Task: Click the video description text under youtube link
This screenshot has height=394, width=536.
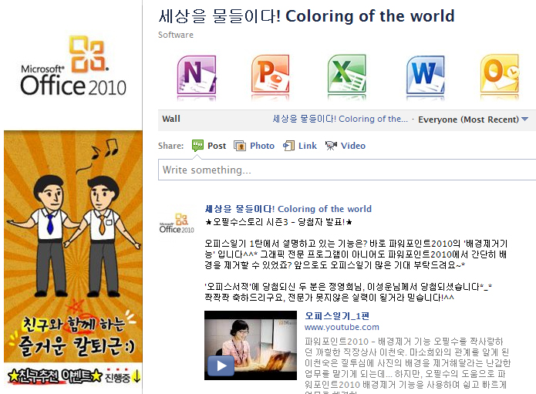Action: (x=407, y=365)
